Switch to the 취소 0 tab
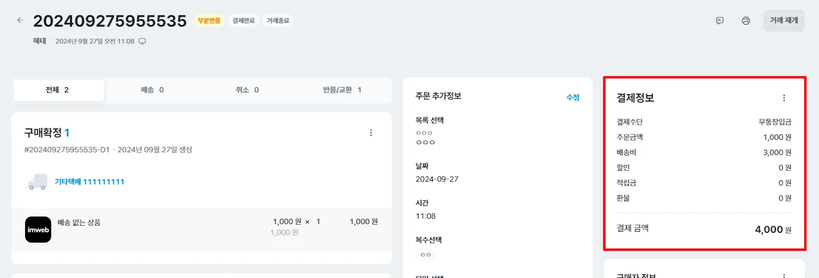The height and width of the screenshot is (278, 819). coord(247,90)
